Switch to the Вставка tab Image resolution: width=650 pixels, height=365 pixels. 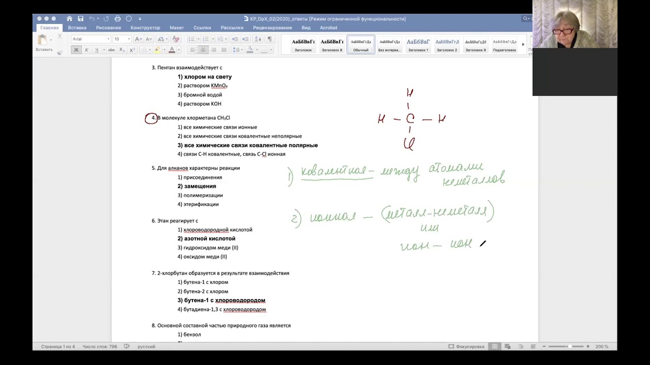[x=77, y=28]
